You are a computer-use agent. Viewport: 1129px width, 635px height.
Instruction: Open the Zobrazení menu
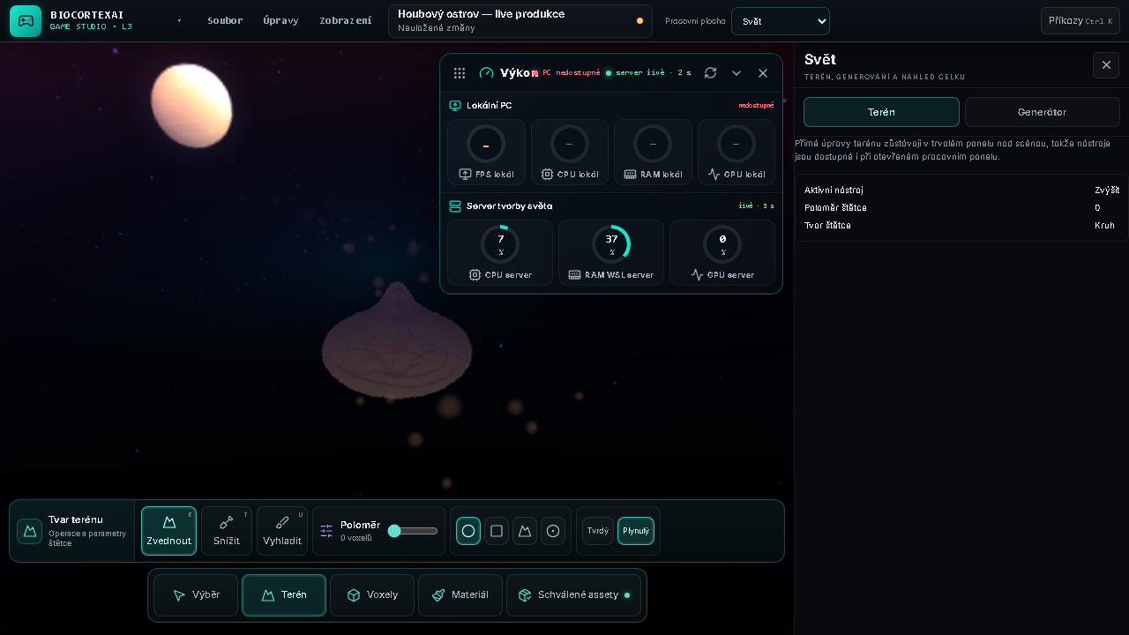tap(345, 21)
